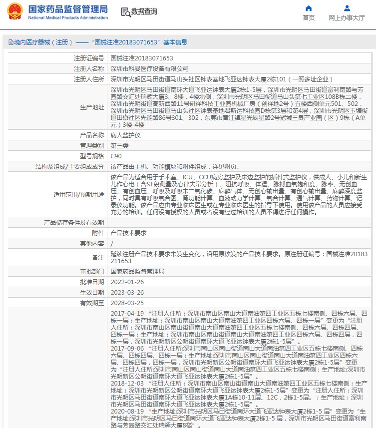Viewport: 376px width, 428px height.
Task: Select the 适用范围 intended use description
Action: [x=239, y=195]
